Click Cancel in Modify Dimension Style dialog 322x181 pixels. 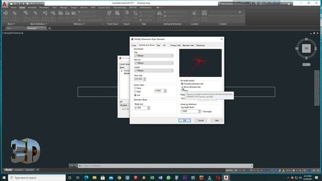(x=201, y=121)
